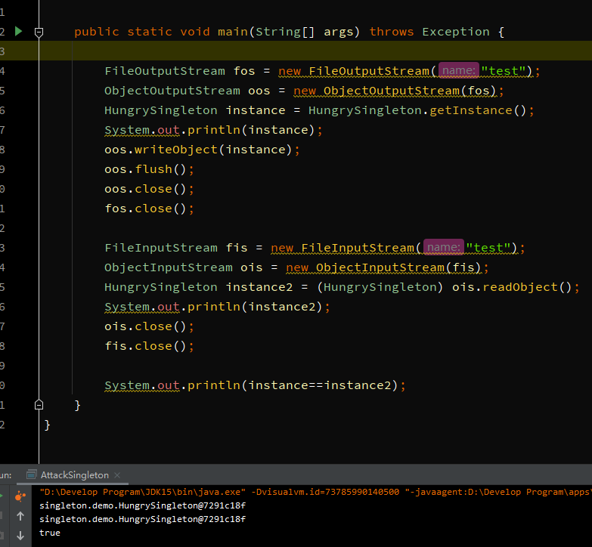This screenshot has width=592, height=547.
Task: Click second HungrySingleton@7291c18f console output
Action: click(142, 519)
